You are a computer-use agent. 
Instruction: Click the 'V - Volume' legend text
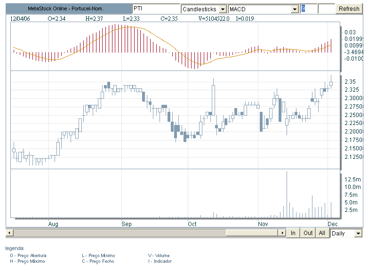pos(160,256)
